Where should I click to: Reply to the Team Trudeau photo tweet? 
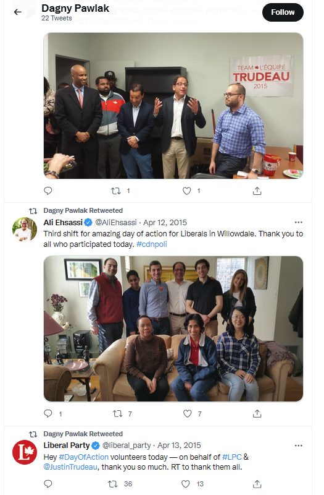(x=48, y=191)
